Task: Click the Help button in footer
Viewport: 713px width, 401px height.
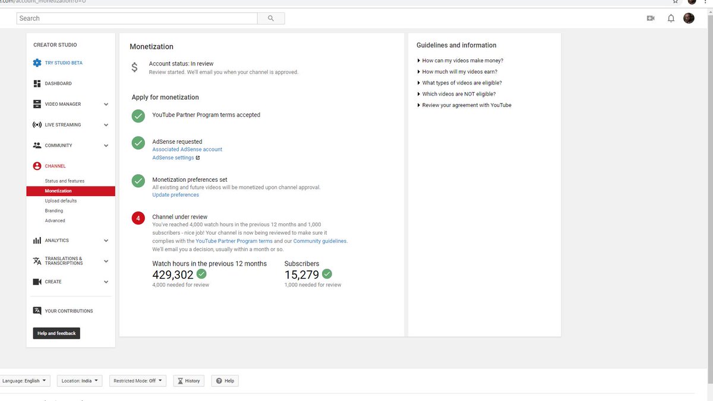Action: [x=225, y=381]
